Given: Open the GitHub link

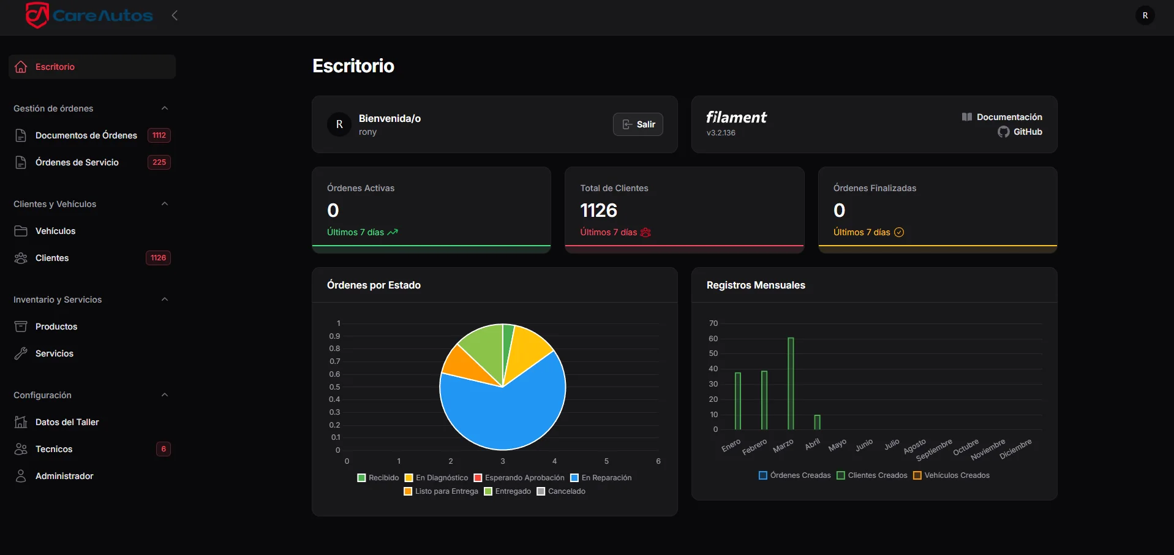Looking at the screenshot, I should pyautogui.click(x=1020, y=132).
